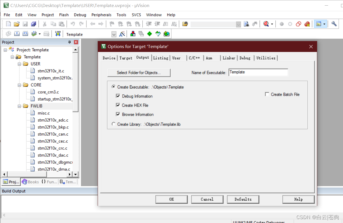This screenshot has width=343, height=223.
Task: Open the Peripherals menu
Action: 101,15
